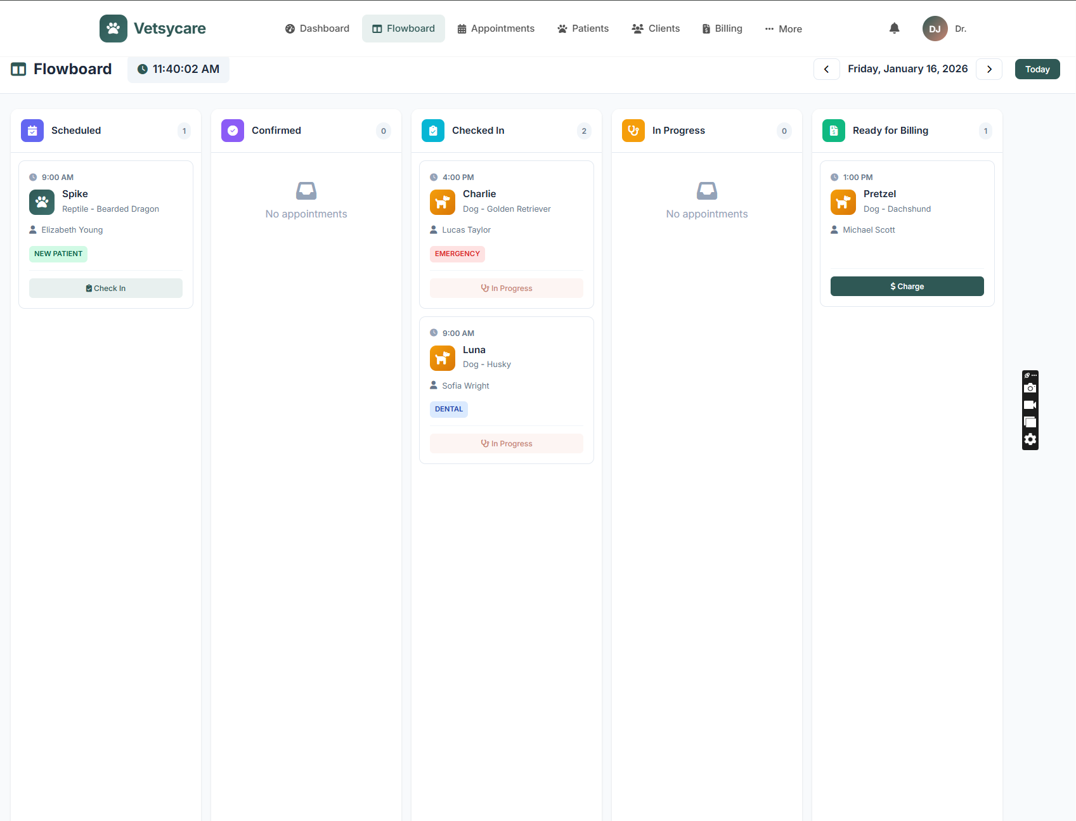Click the Ready for Billing invoice icon

tap(833, 131)
